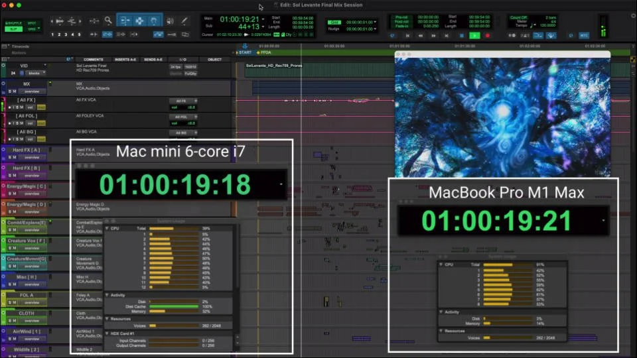637x358 pixels.
Task: Choose the Selector tool
Action: coord(139,21)
